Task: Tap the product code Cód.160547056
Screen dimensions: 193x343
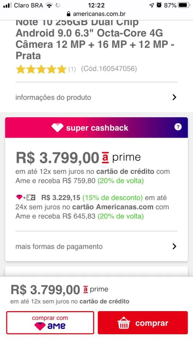Action: [109, 69]
